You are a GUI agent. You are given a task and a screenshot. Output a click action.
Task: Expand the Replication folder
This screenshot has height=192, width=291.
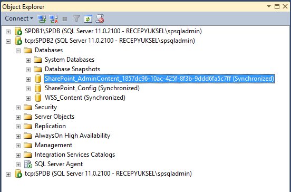18,127
